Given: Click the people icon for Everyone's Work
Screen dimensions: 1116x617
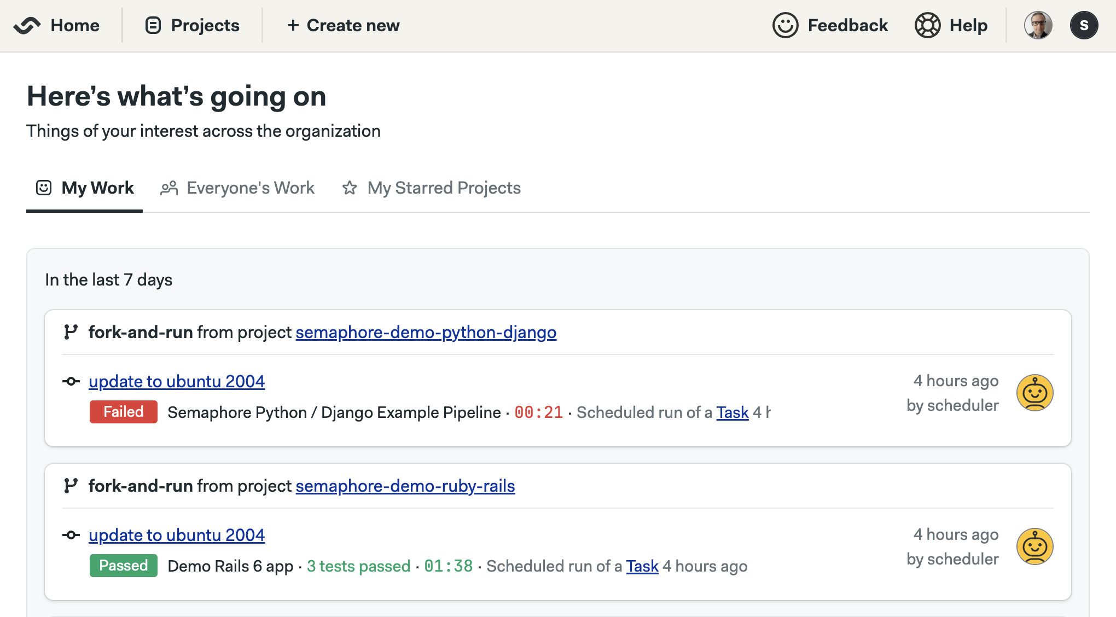Looking at the screenshot, I should pos(169,188).
